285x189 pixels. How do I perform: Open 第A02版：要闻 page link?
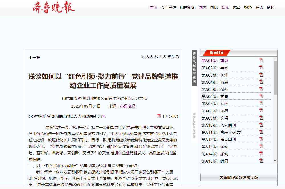point(215,68)
